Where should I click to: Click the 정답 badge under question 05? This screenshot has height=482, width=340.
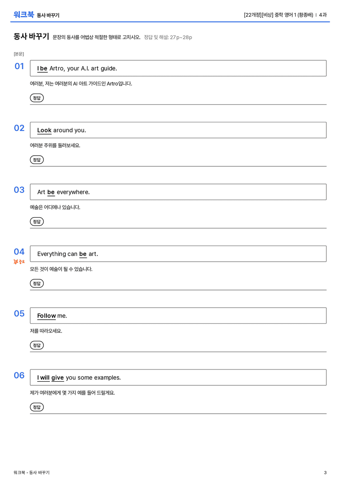[37, 345]
